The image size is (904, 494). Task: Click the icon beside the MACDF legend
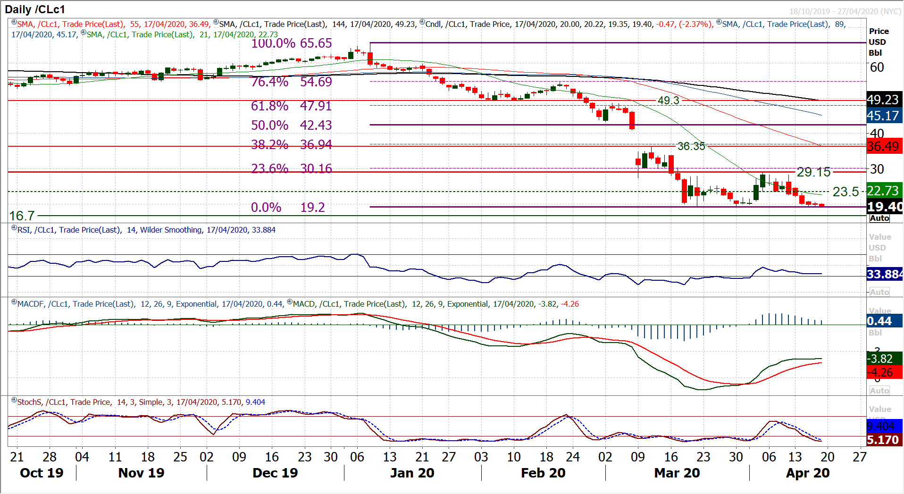point(14,302)
